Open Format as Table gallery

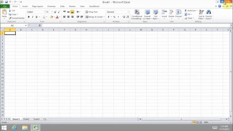click(147, 15)
